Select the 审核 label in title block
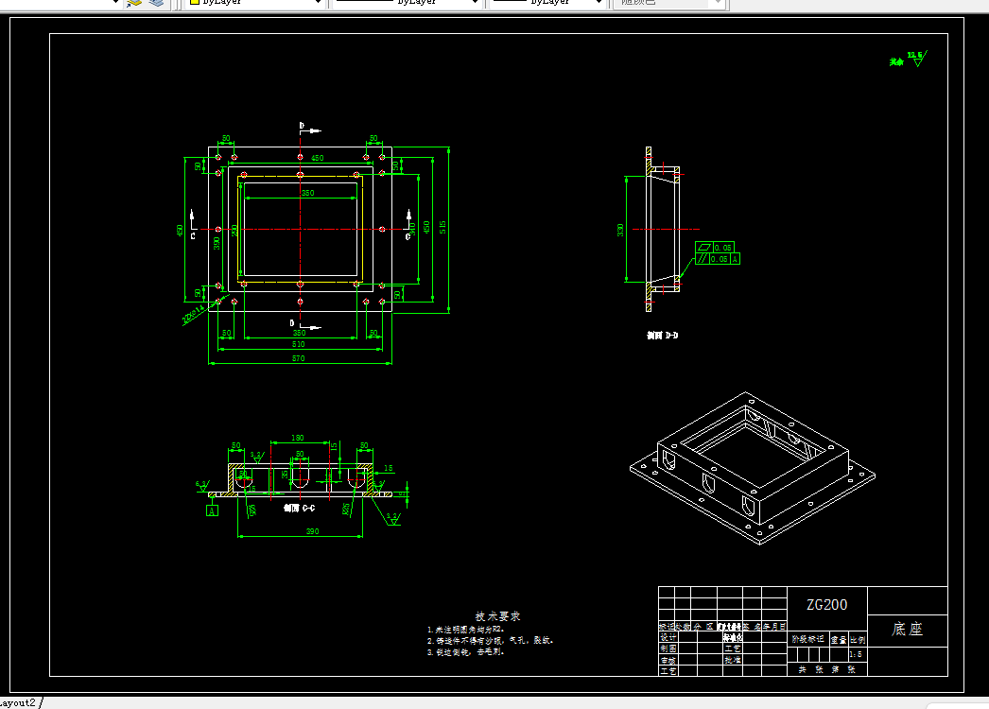This screenshot has width=989, height=709. 668,661
